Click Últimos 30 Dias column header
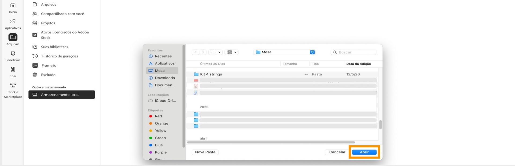 pos(212,64)
